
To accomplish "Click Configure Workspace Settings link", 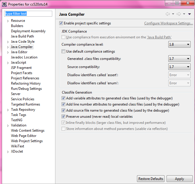I will click(x=168, y=23).
